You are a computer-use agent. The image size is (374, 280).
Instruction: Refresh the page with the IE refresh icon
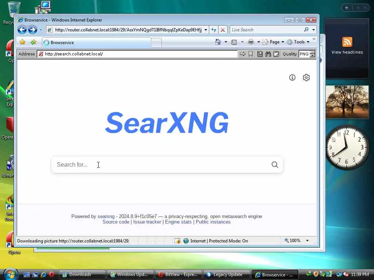213,30
